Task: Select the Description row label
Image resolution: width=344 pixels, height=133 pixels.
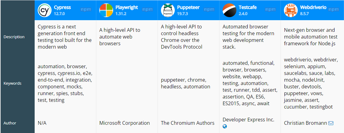Action: [x=14, y=37]
